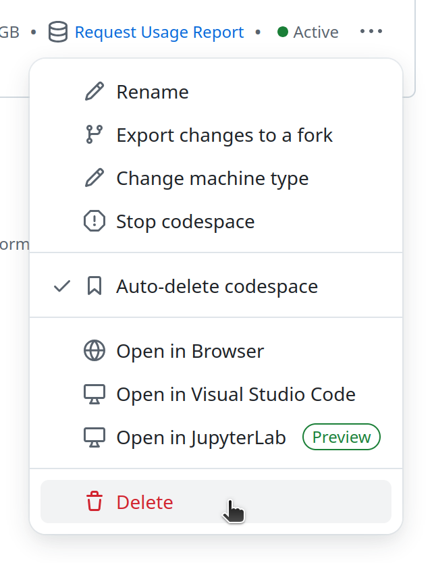Image resolution: width=432 pixels, height=563 pixels.
Task: Expand options via the three-dot menu
Action: pyautogui.click(x=371, y=31)
